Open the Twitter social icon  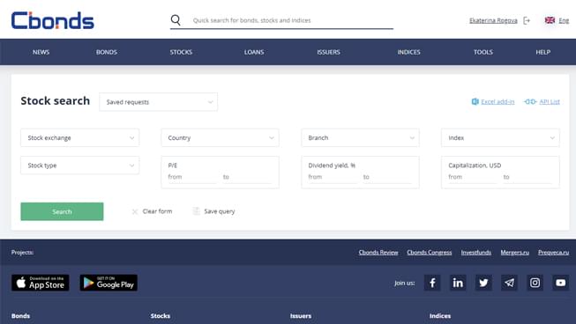[483, 283]
